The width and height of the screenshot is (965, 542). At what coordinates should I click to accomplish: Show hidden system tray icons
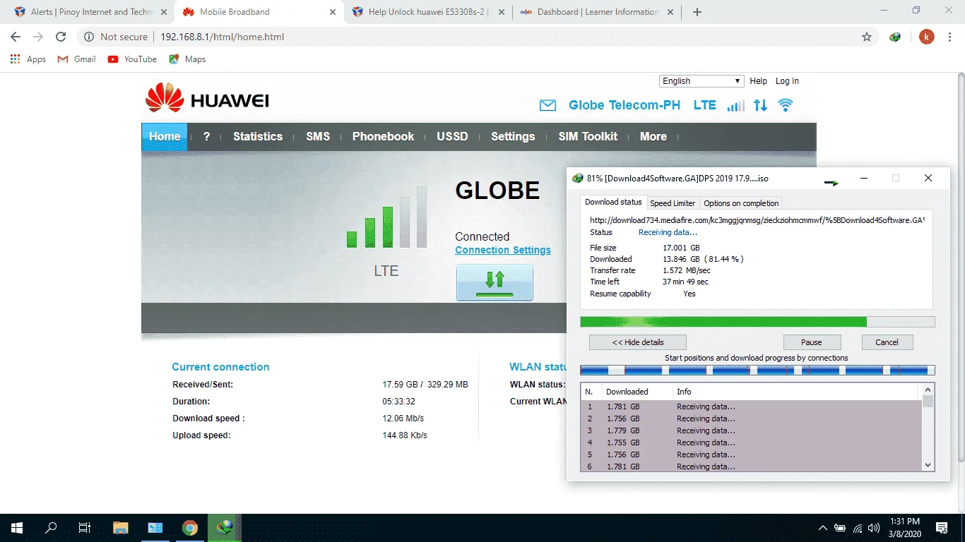(x=823, y=528)
